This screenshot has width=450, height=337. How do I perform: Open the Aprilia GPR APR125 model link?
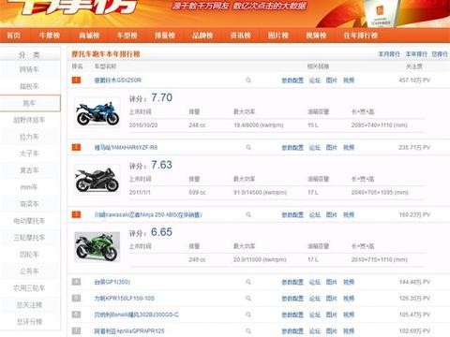pos(129,330)
